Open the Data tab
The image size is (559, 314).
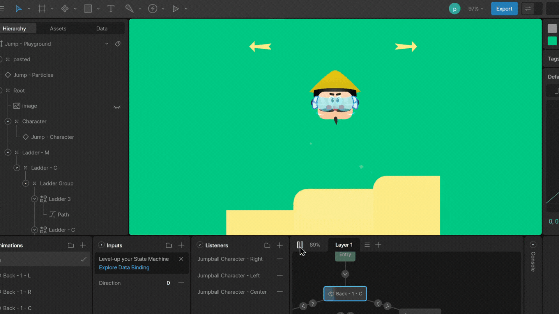point(102,28)
